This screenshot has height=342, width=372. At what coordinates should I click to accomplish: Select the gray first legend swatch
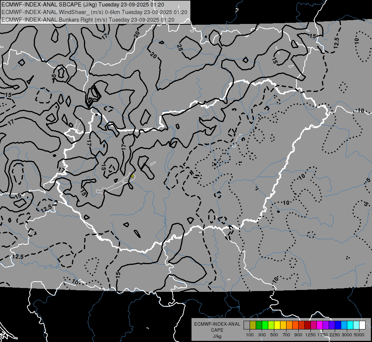[x=247, y=325]
